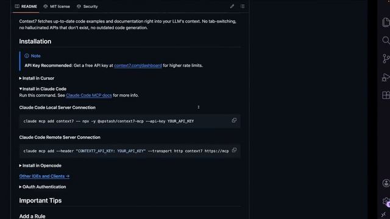Open the Claude Code MCP docs link
This screenshot has width=390, height=219.
89,96
